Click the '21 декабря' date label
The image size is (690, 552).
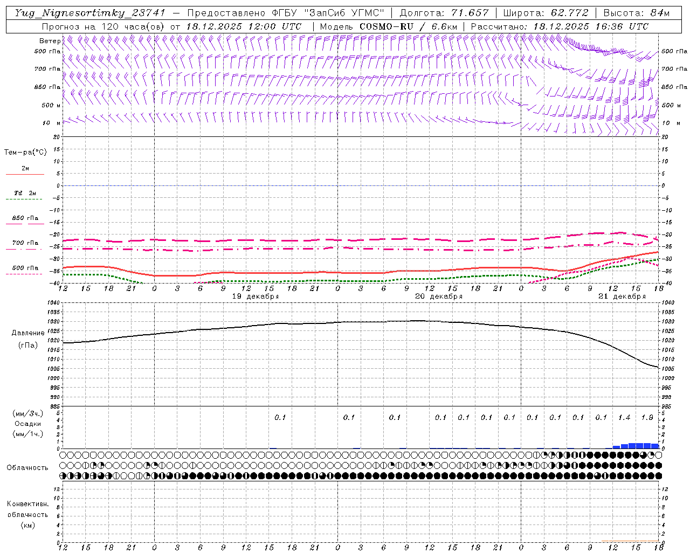(622, 296)
